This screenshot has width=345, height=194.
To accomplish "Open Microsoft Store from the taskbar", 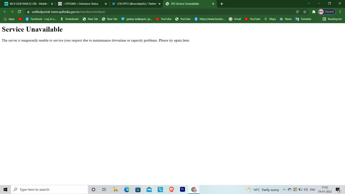I will tap(138, 189).
